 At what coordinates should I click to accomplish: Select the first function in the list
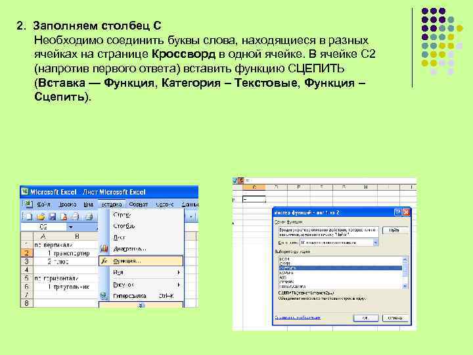tap(340, 259)
